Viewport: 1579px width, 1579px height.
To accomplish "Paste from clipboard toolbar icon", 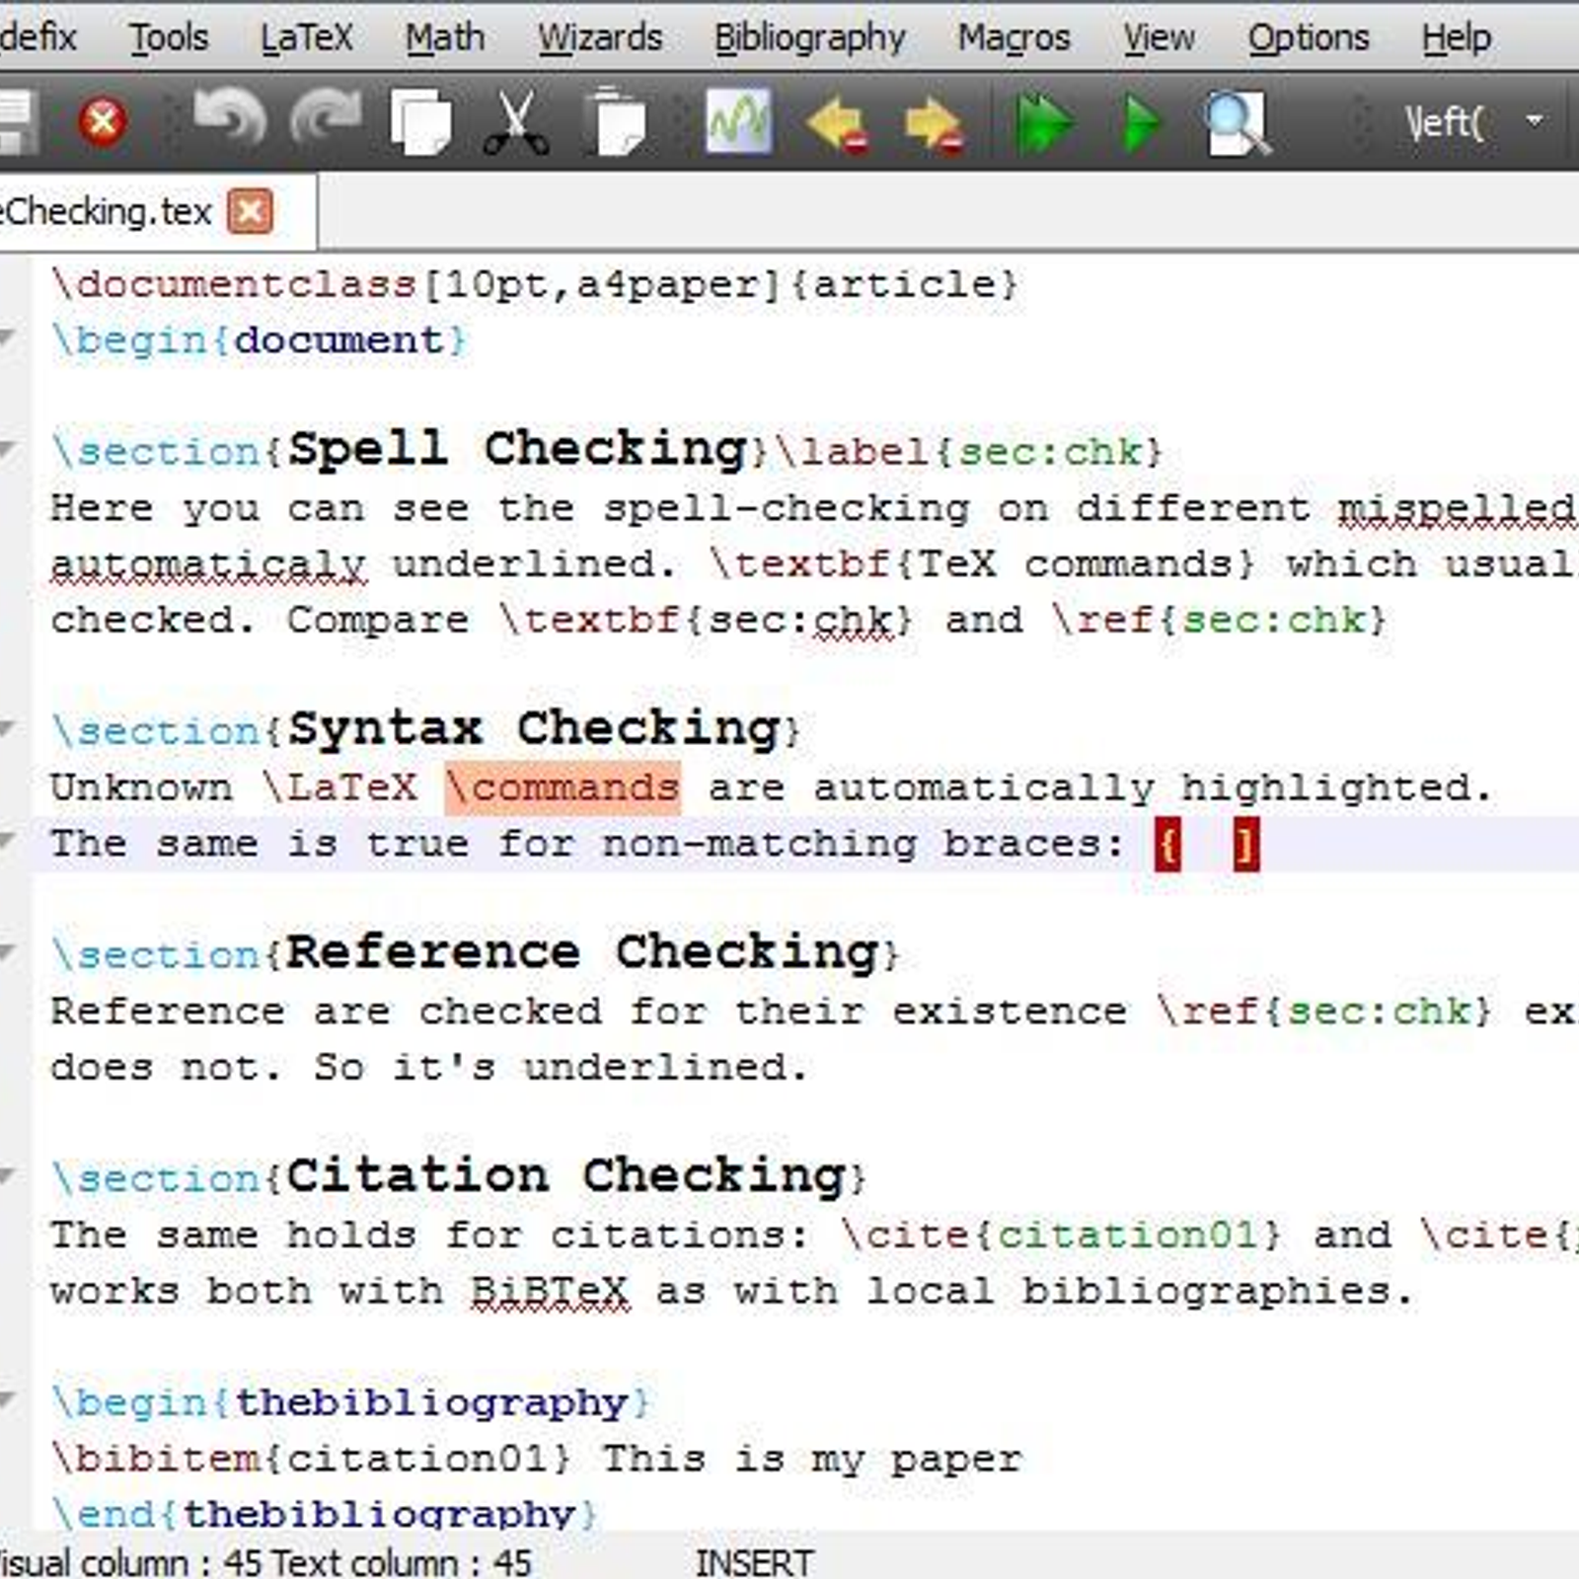I will coord(616,121).
